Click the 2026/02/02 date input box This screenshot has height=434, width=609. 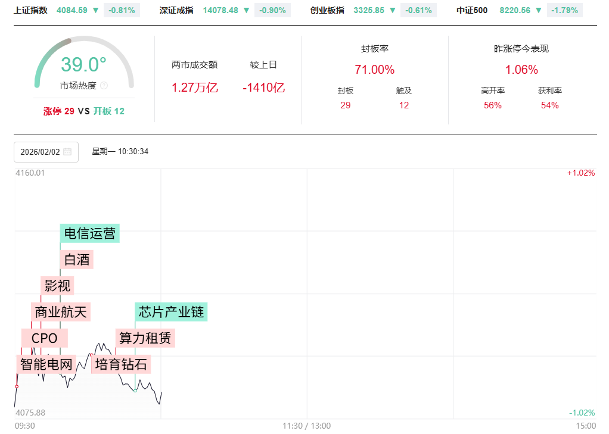click(41, 152)
